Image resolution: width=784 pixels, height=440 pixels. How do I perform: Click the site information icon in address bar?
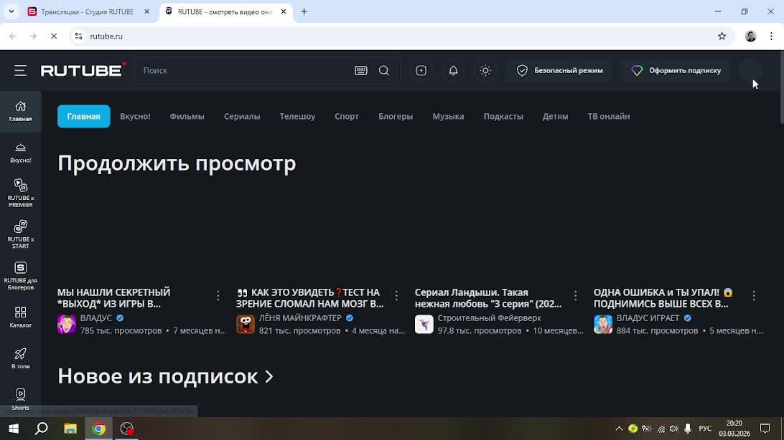click(x=78, y=36)
